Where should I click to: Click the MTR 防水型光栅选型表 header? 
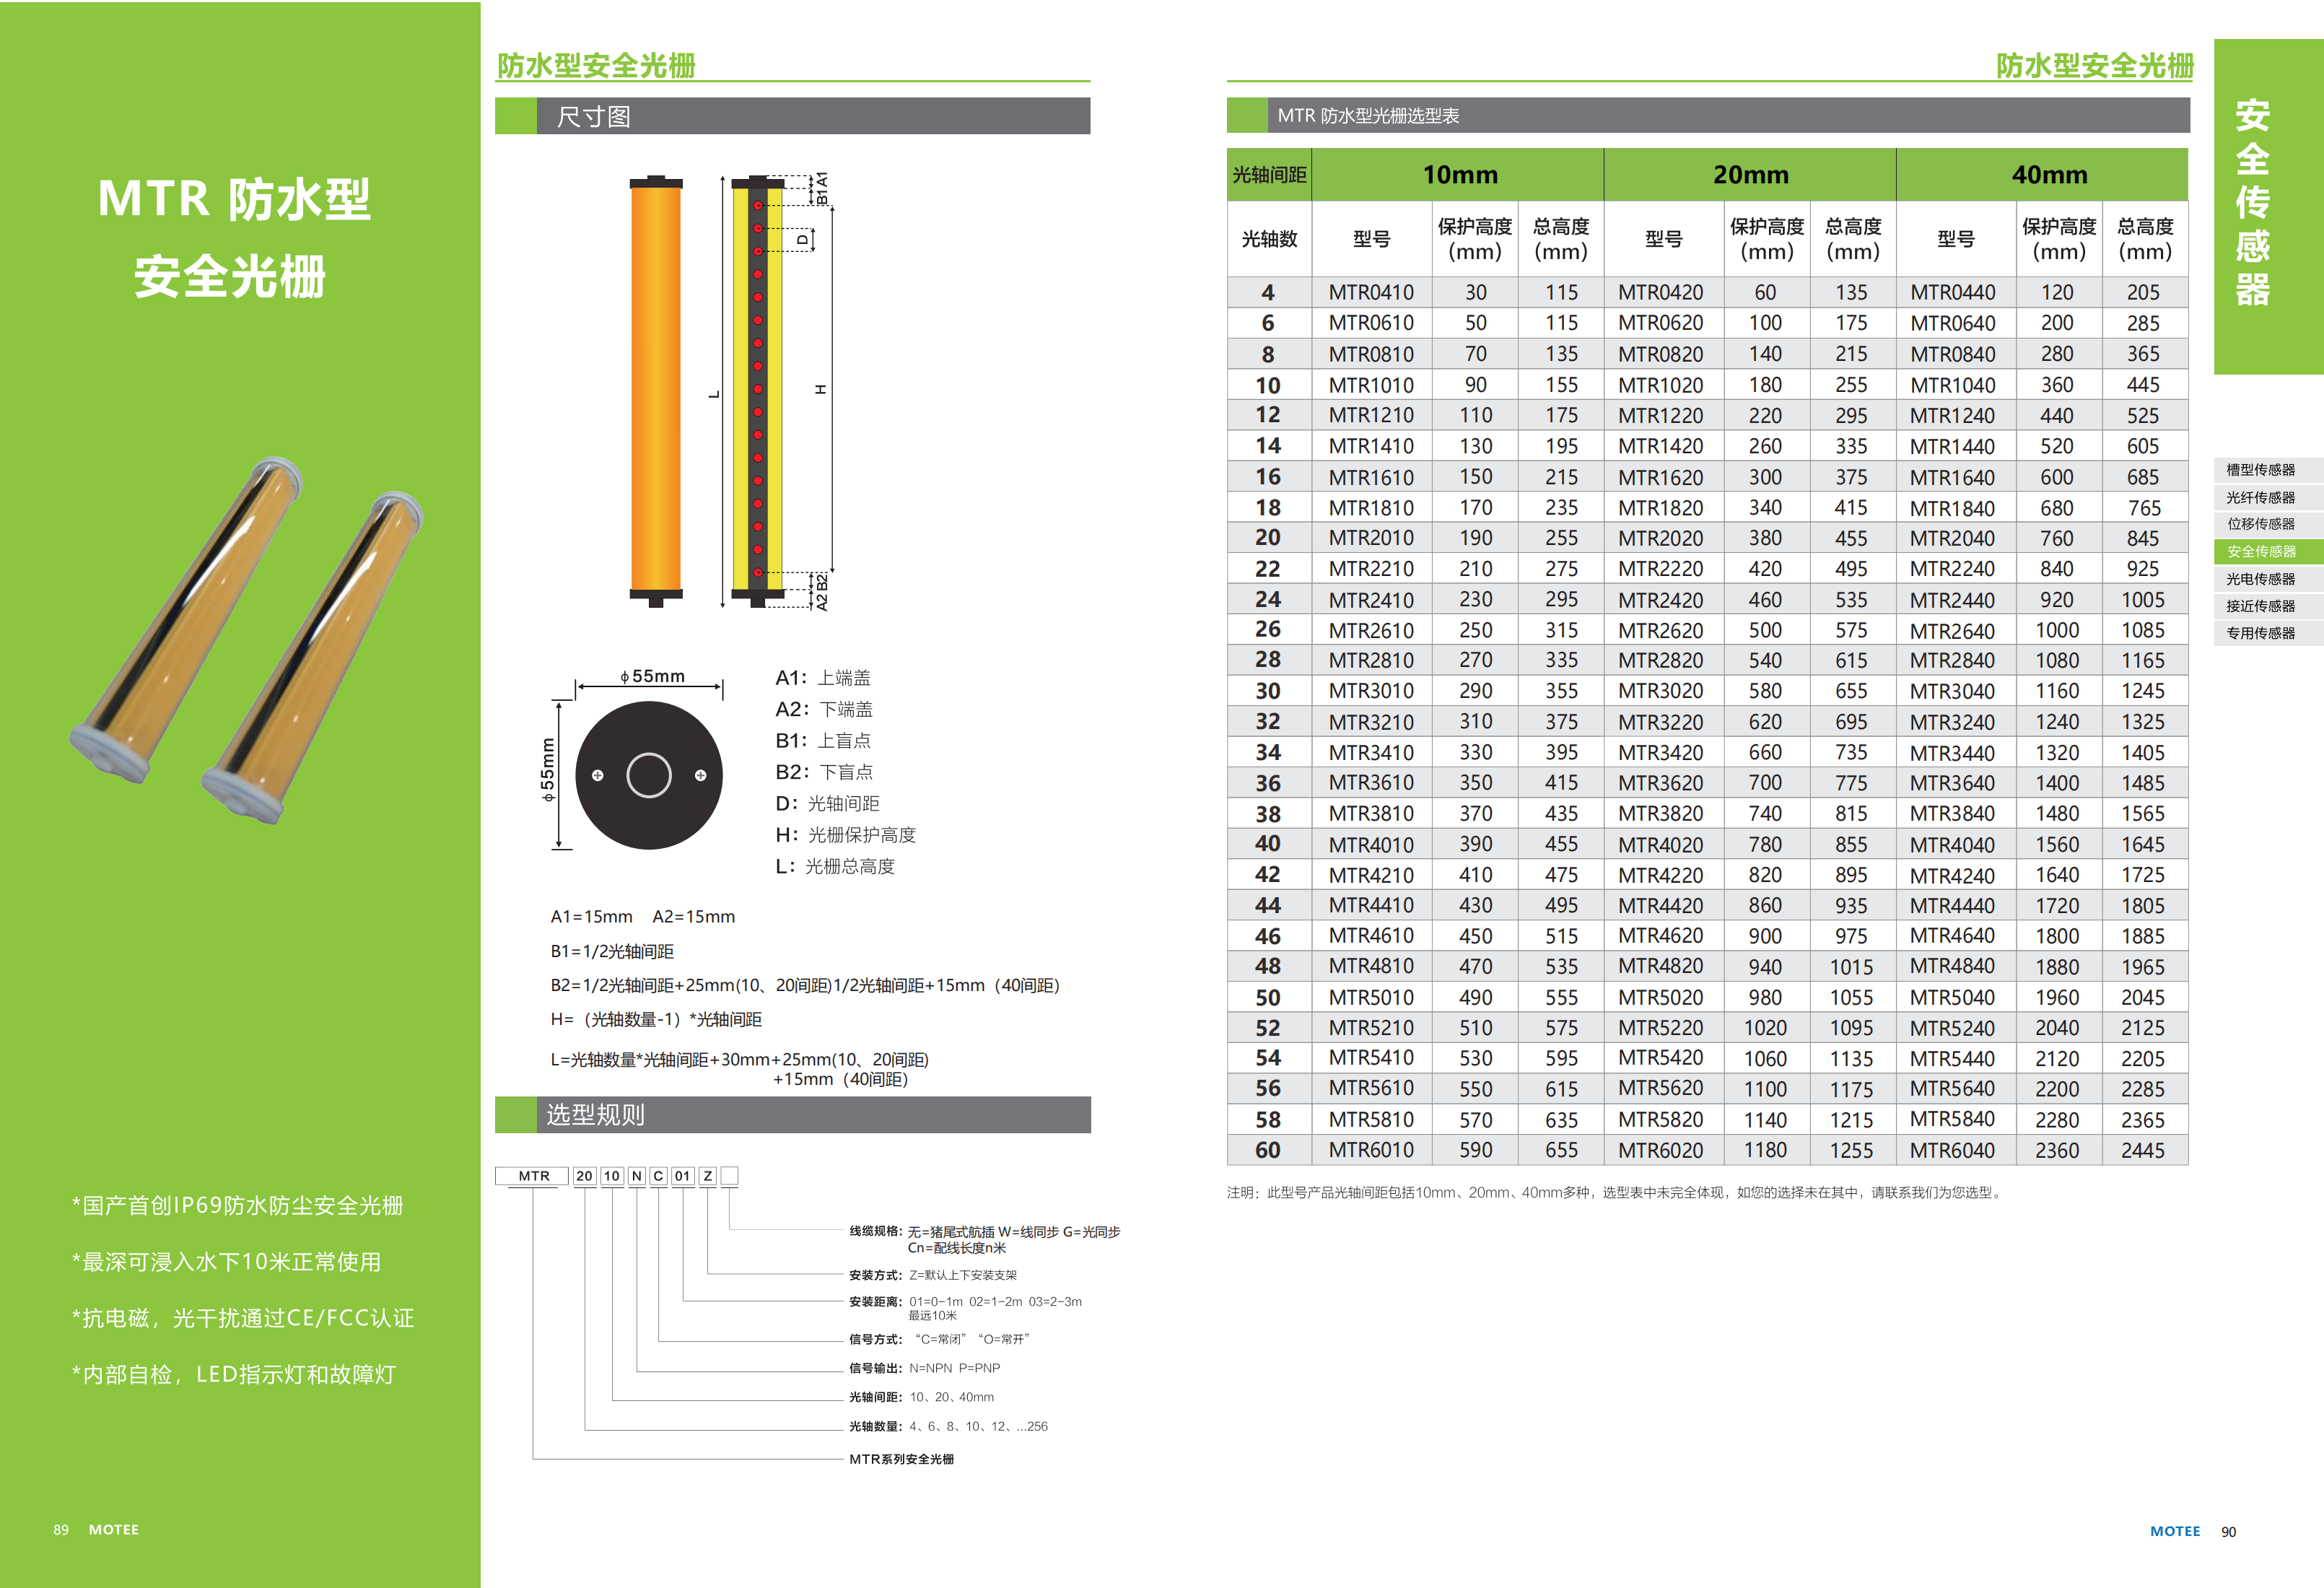[x=1708, y=115]
